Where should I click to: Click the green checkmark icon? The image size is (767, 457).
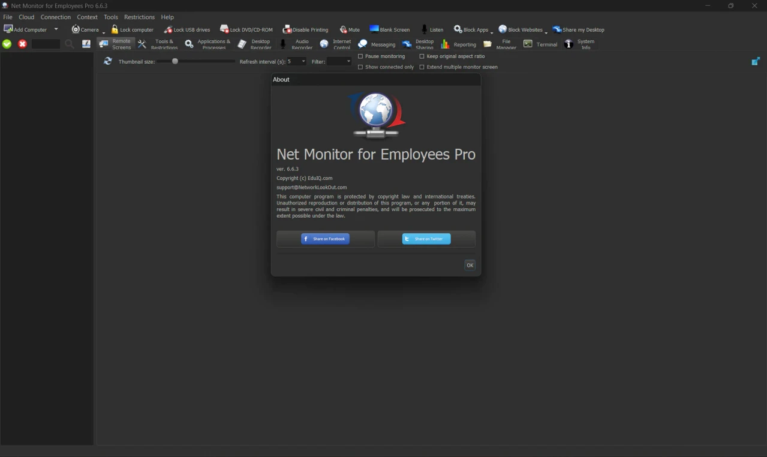(7, 44)
